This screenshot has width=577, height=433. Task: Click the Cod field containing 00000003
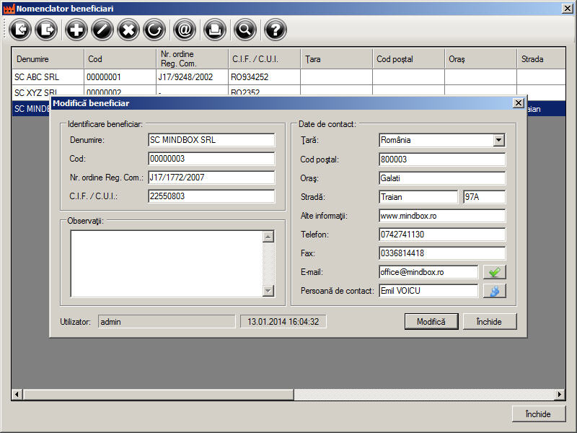tap(211, 159)
